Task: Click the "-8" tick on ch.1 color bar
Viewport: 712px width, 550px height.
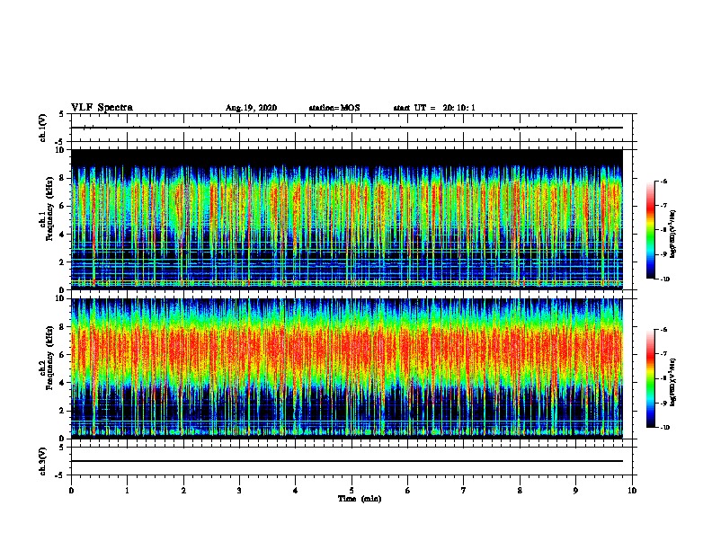Action: [663, 230]
